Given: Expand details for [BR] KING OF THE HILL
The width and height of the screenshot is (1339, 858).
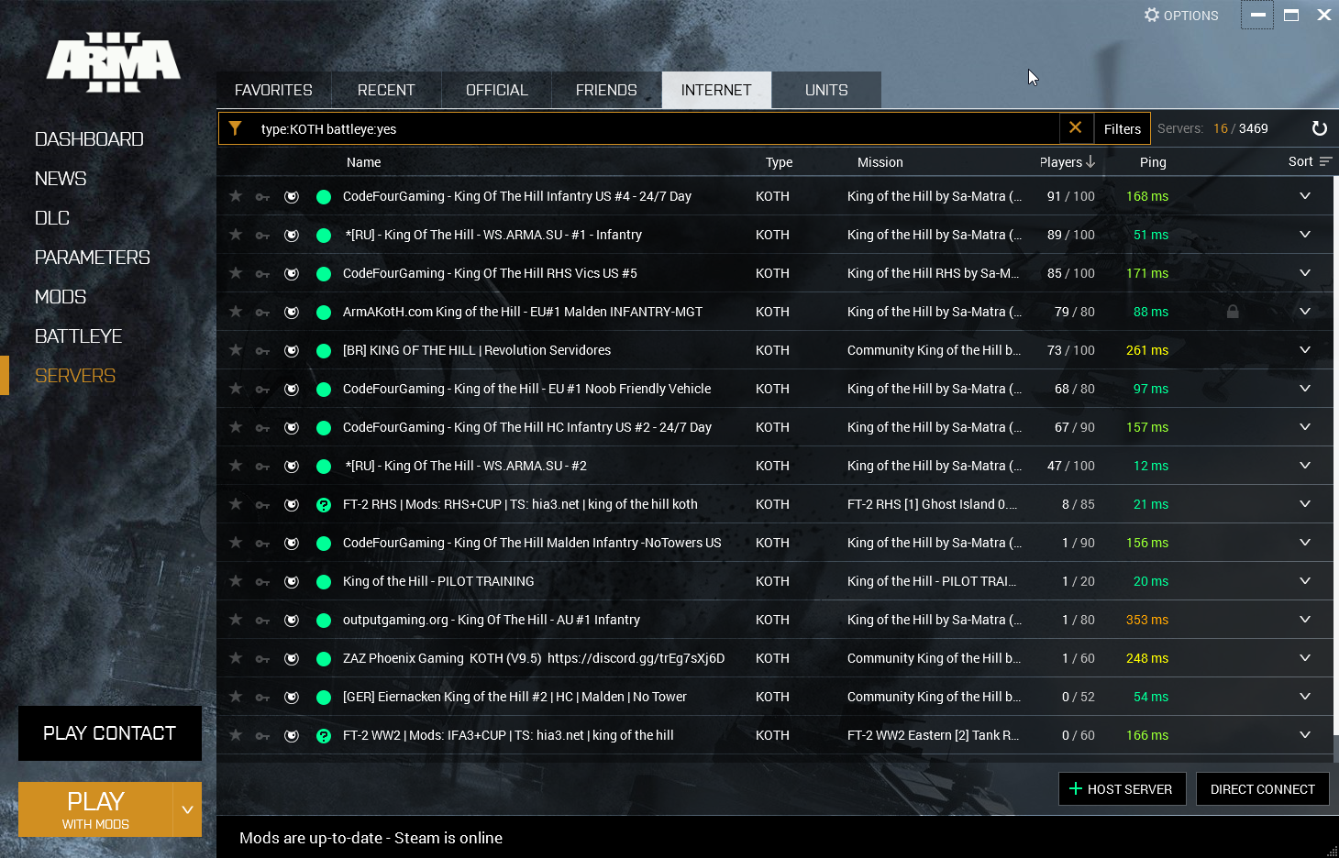Looking at the screenshot, I should click(1305, 350).
